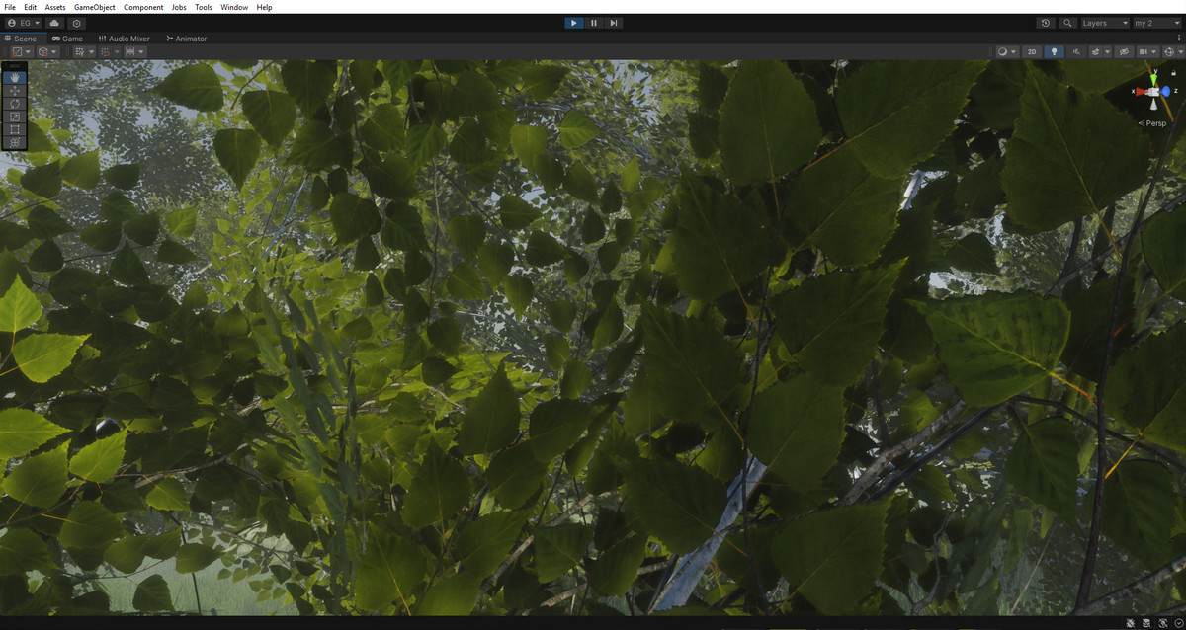The width and height of the screenshot is (1186, 630).
Task: Click the Play button
Action: (x=574, y=23)
